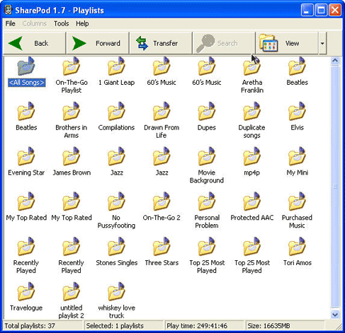Click the 'Play time: 249:41:46' status text
The image size is (345, 333).
coord(197,326)
